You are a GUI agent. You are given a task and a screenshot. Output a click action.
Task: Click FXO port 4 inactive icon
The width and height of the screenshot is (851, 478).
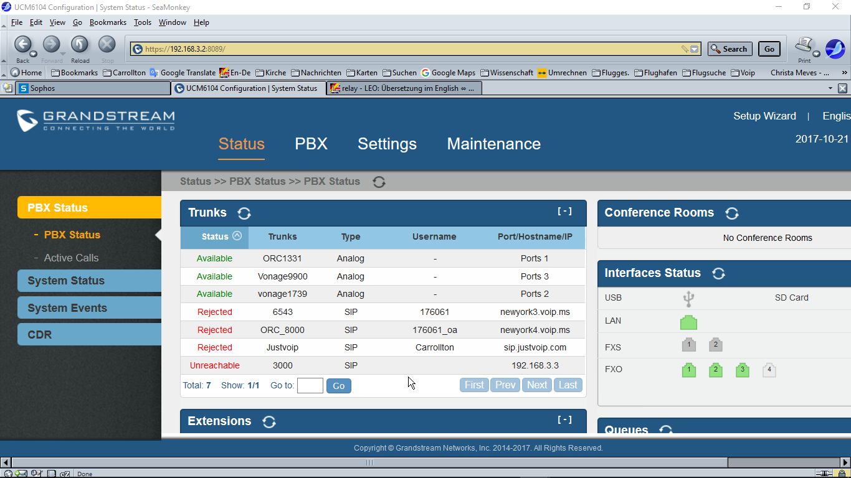pyautogui.click(x=769, y=370)
